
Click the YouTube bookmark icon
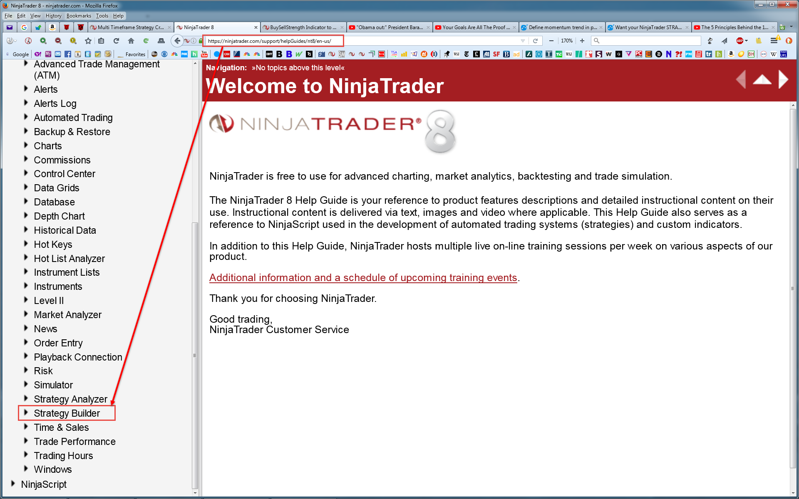[x=204, y=54]
